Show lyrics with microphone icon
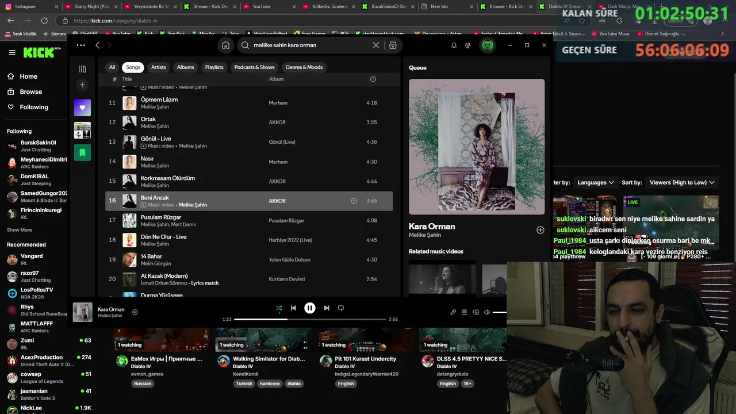The width and height of the screenshot is (736, 414). [453, 312]
